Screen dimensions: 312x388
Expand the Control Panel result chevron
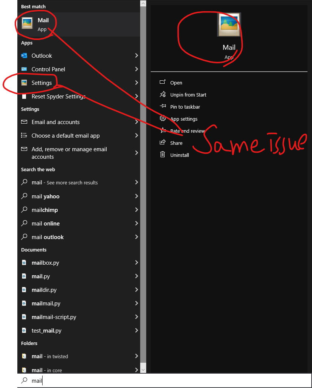pos(136,69)
